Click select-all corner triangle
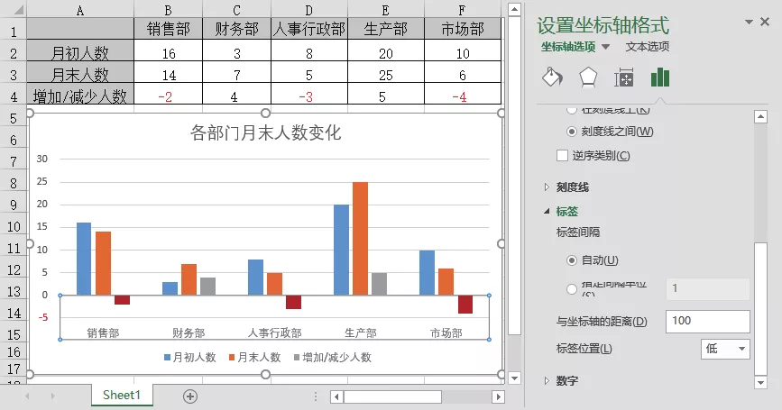Screen dimensions: 782x410 (18, 10)
